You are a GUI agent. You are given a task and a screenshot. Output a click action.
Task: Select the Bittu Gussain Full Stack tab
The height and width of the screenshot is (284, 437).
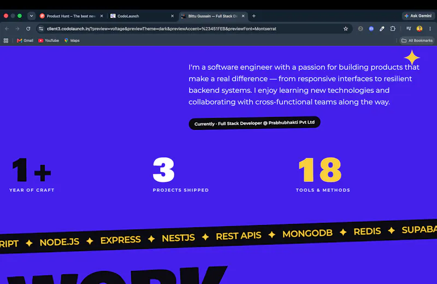[x=213, y=16]
